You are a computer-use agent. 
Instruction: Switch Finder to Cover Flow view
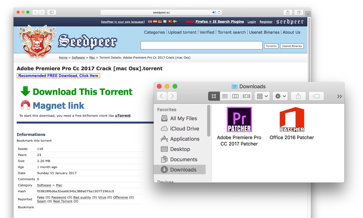246,96
